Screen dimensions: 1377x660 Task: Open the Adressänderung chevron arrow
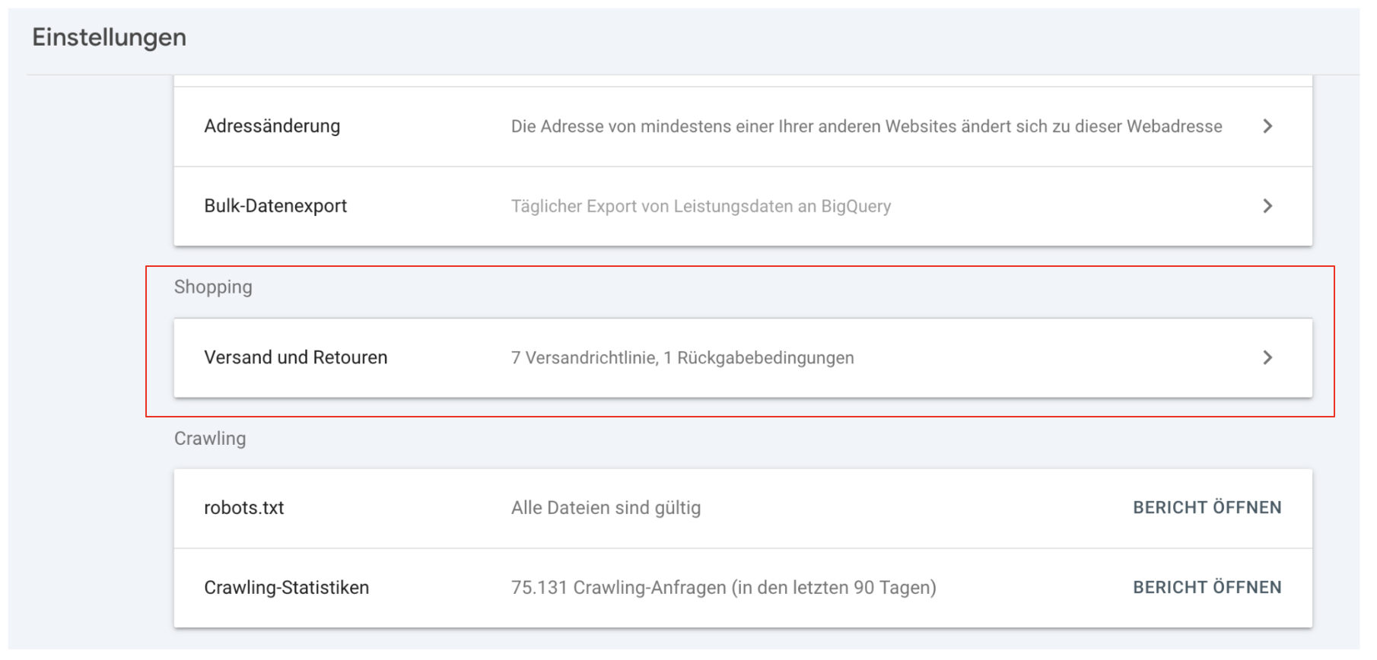(1267, 126)
